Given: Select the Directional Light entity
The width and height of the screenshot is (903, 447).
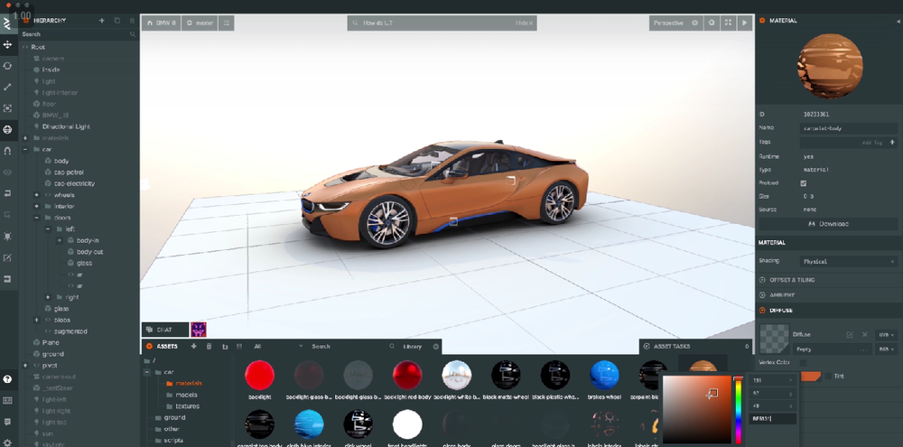Looking at the screenshot, I should coord(66,126).
